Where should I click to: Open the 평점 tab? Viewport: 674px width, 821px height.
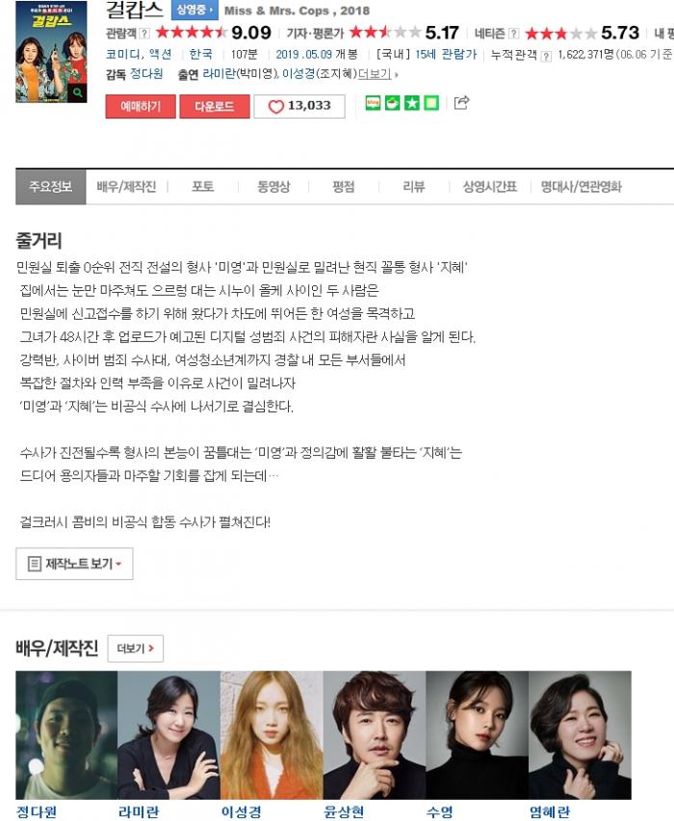(x=344, y=187)
